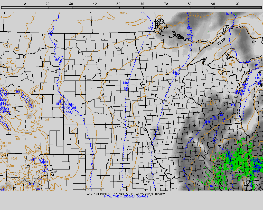263x210 pixels.
Task: Click the '3KM NAM CLOUD/PTYPE/MSLP/THK' title line
Action: tap(126, 194)
